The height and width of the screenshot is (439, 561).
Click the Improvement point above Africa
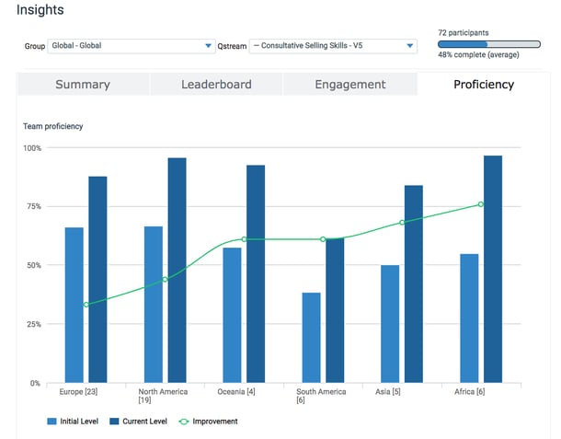481,204
